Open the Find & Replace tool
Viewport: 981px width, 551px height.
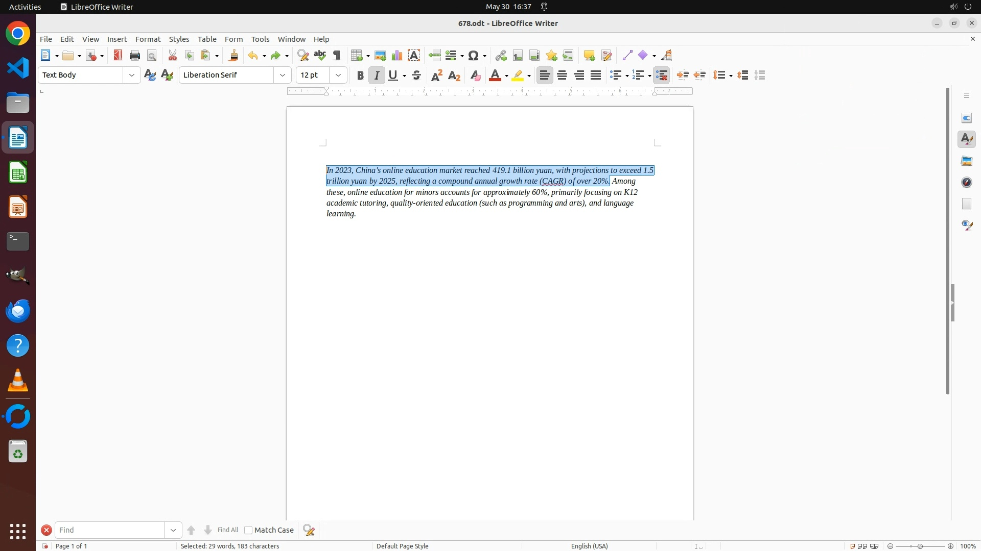click(x=303, y=56)
